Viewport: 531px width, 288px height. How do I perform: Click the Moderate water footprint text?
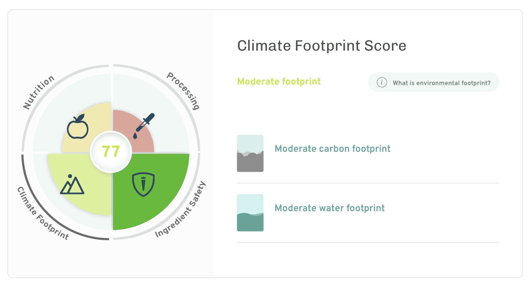(x=330, y=208)
